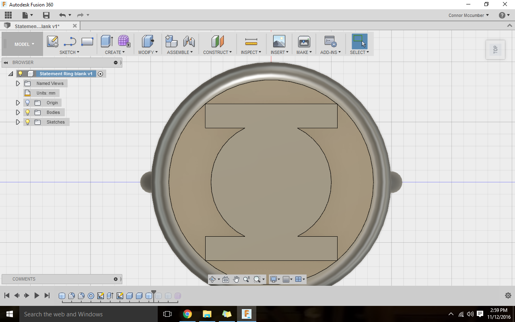Open the Create Form tool
The height and width of the screenshot is (322, 515).
[124, 41]
